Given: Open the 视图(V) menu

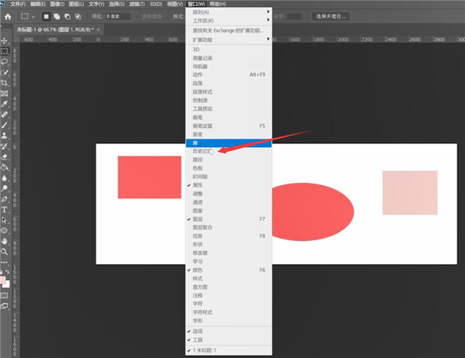Looking at the screenshot, I should pos(175,4).
